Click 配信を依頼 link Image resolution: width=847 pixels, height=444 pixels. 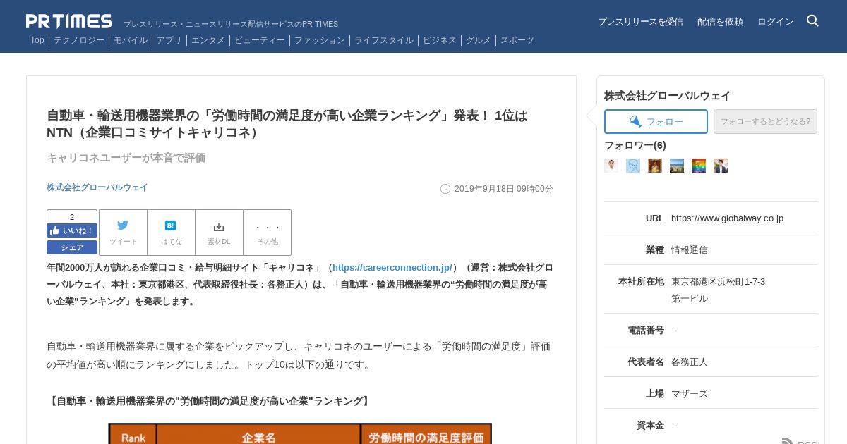pos(720,22)
